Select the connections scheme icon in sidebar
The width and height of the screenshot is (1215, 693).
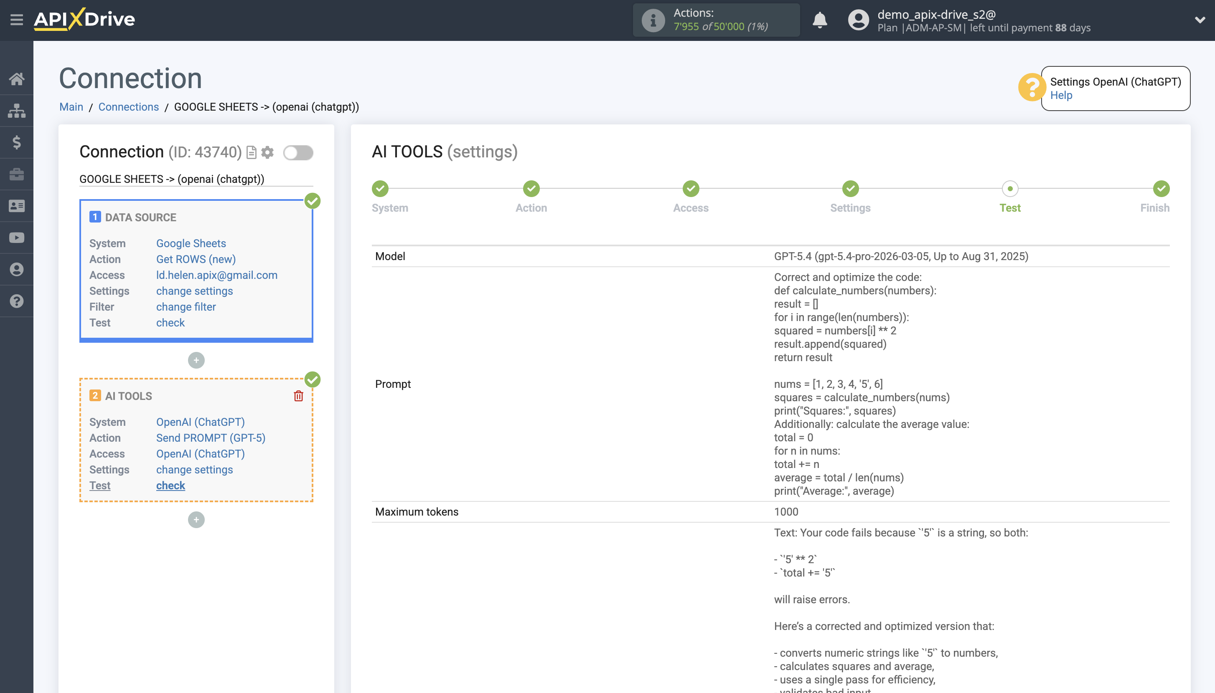(x=17, y=111)
